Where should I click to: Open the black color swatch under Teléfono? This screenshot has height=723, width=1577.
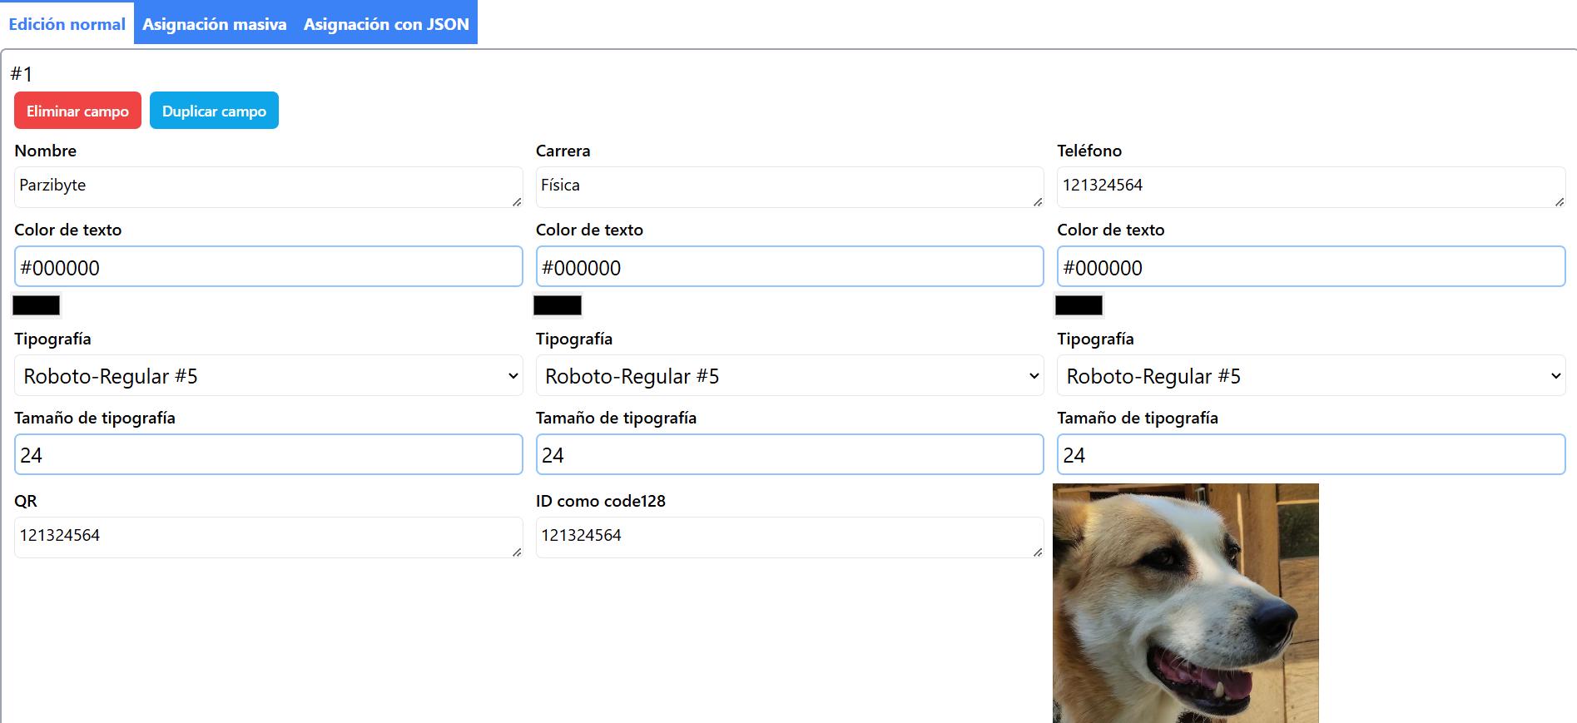pos(1079,306)
